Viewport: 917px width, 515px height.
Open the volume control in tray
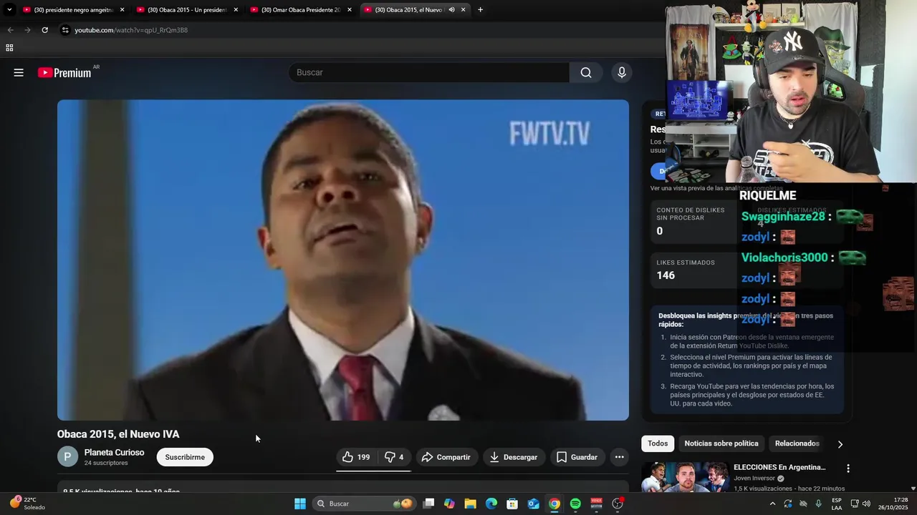865,504
